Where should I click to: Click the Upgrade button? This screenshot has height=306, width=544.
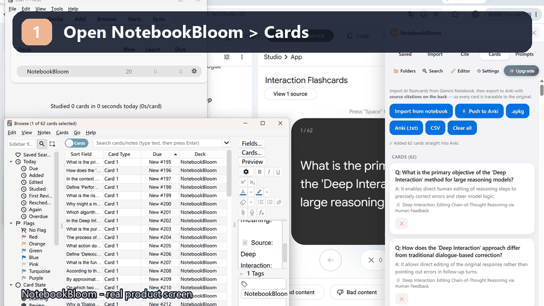(521, 71)
